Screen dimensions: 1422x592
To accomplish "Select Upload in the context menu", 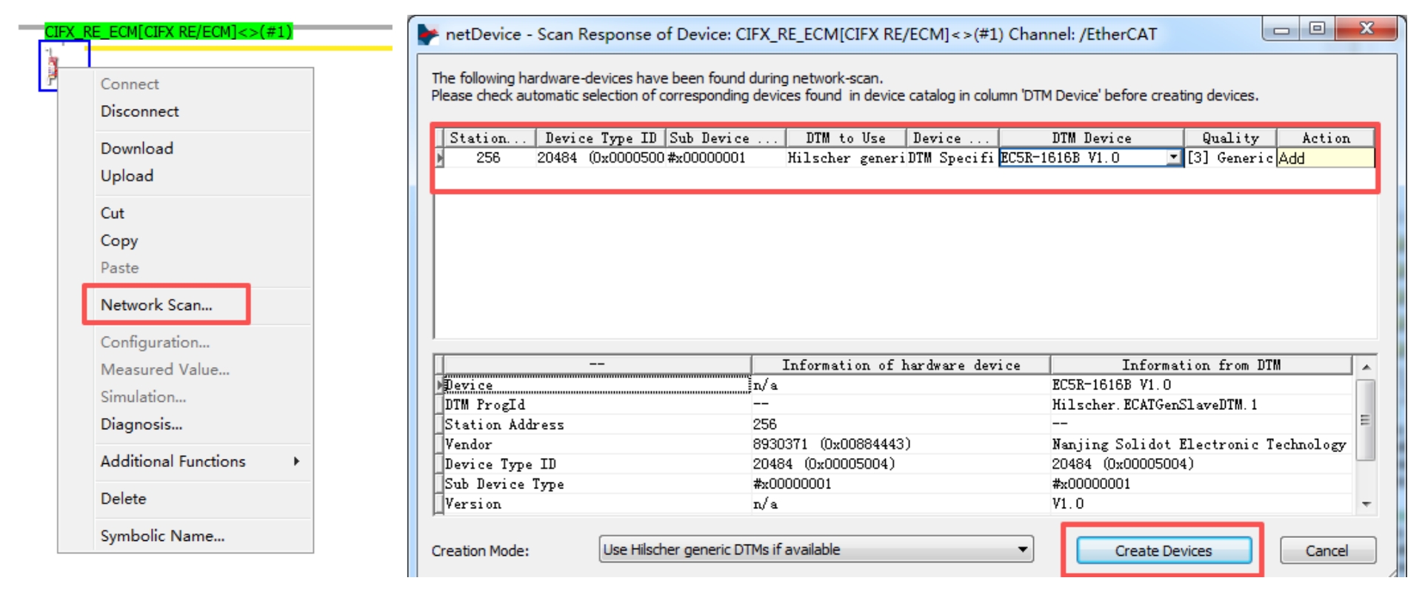I will click(x=127, y=175).
